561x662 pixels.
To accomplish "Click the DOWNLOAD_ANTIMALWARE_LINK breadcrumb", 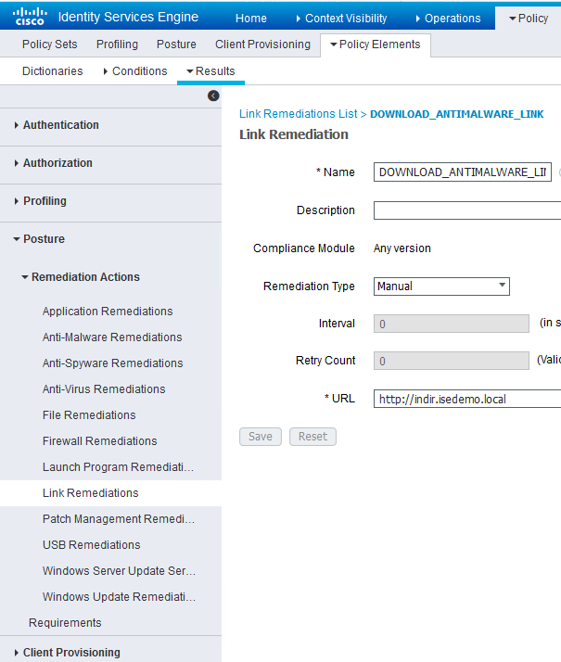I will click(x=457, y=114).
